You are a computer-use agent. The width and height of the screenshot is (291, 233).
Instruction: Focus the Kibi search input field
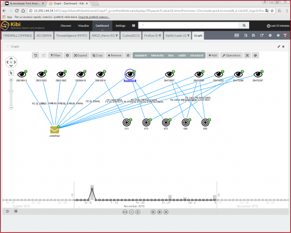[x=189, y=26]
